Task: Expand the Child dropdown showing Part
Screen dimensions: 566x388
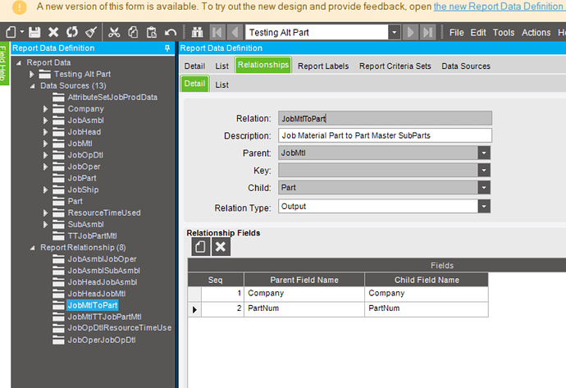Action: point(484,189)
